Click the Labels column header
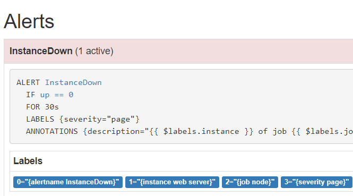The width and height of the screenshot is (353, 196). tap(28, 161)
